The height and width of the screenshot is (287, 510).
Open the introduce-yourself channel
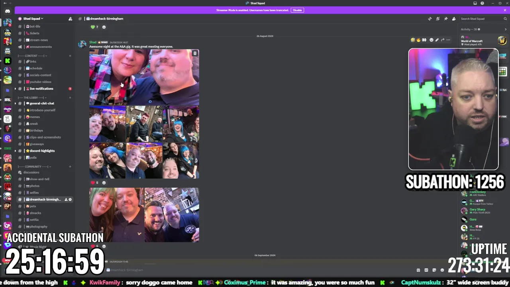coord(45,110)
